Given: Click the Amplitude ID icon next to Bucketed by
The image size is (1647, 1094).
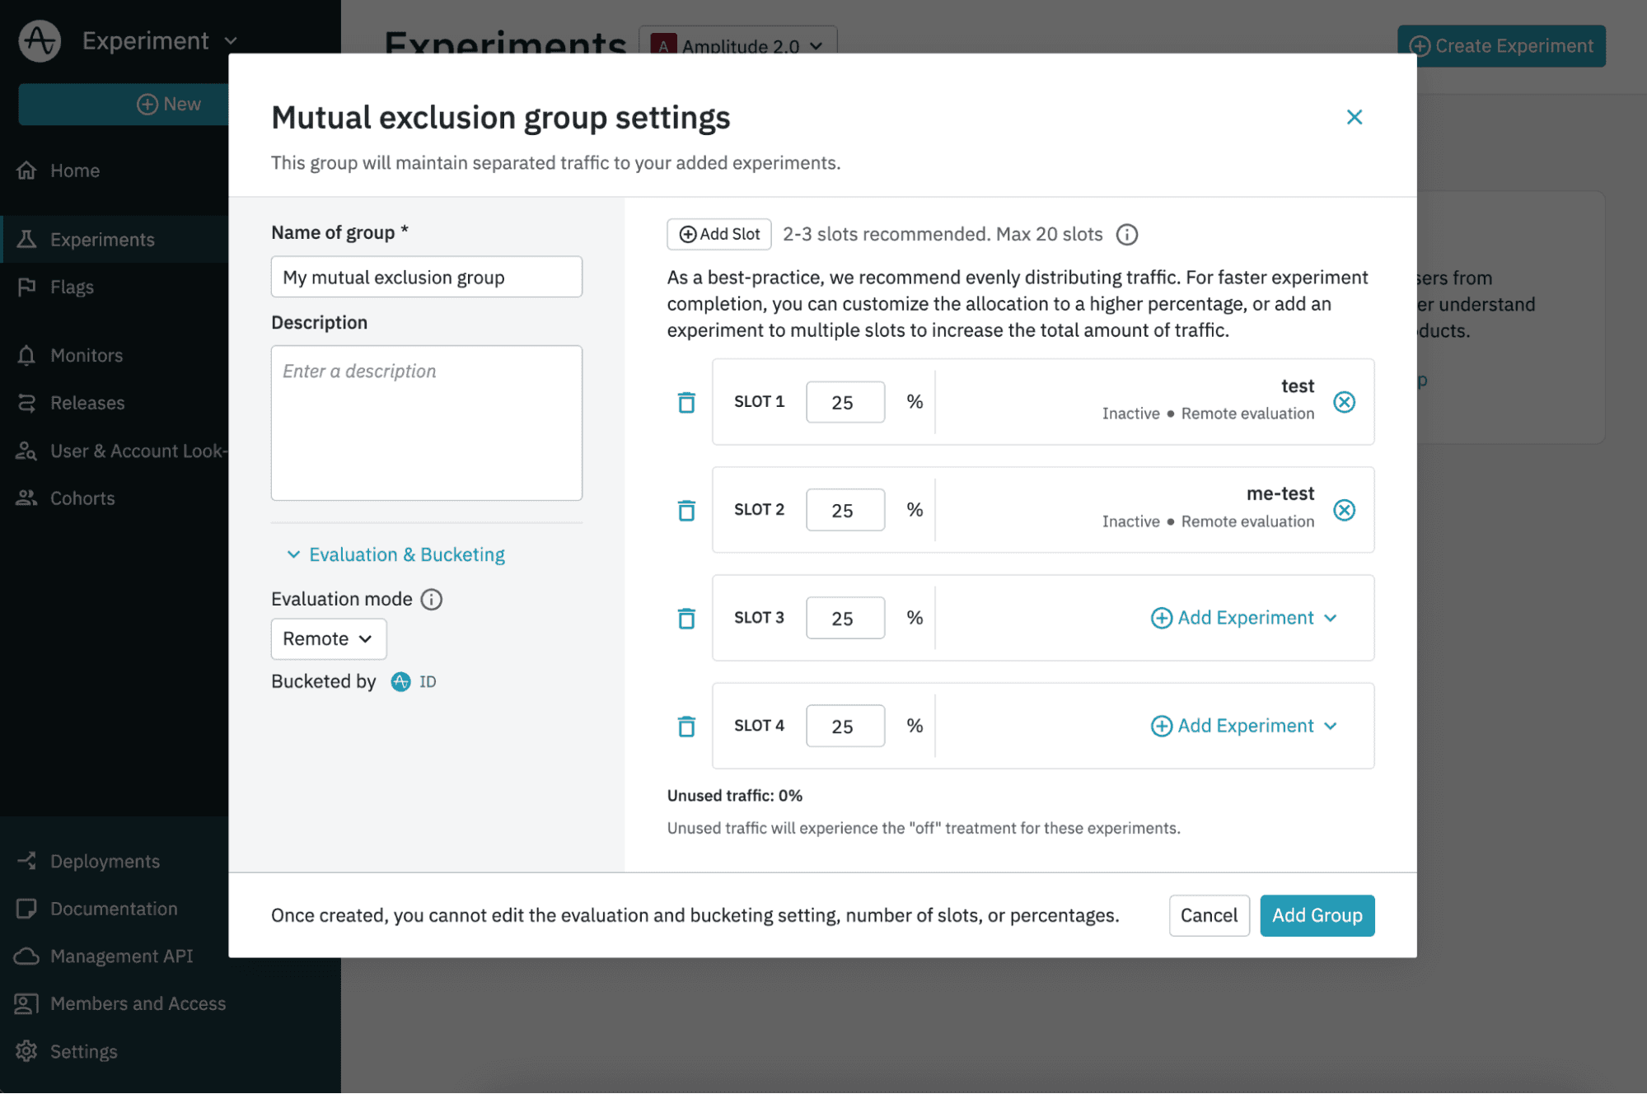Looking at the screenshot, I should tap(400, 681).
